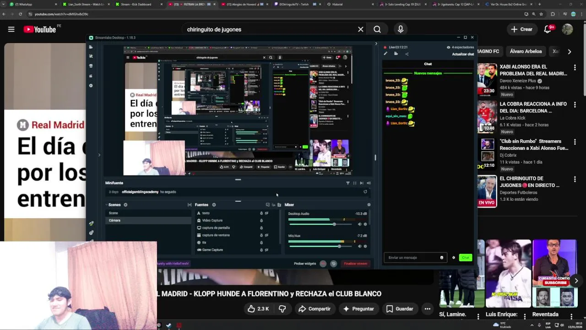
Task: Open the YouTube account avatar
Action: pos(567,29)
